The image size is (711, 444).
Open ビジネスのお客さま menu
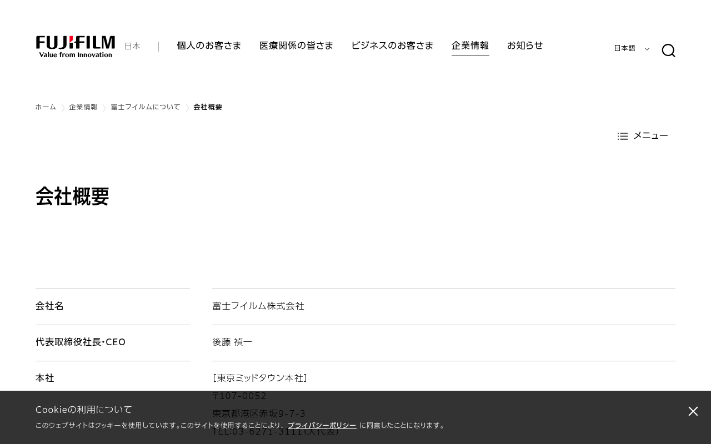pos(392,46)
